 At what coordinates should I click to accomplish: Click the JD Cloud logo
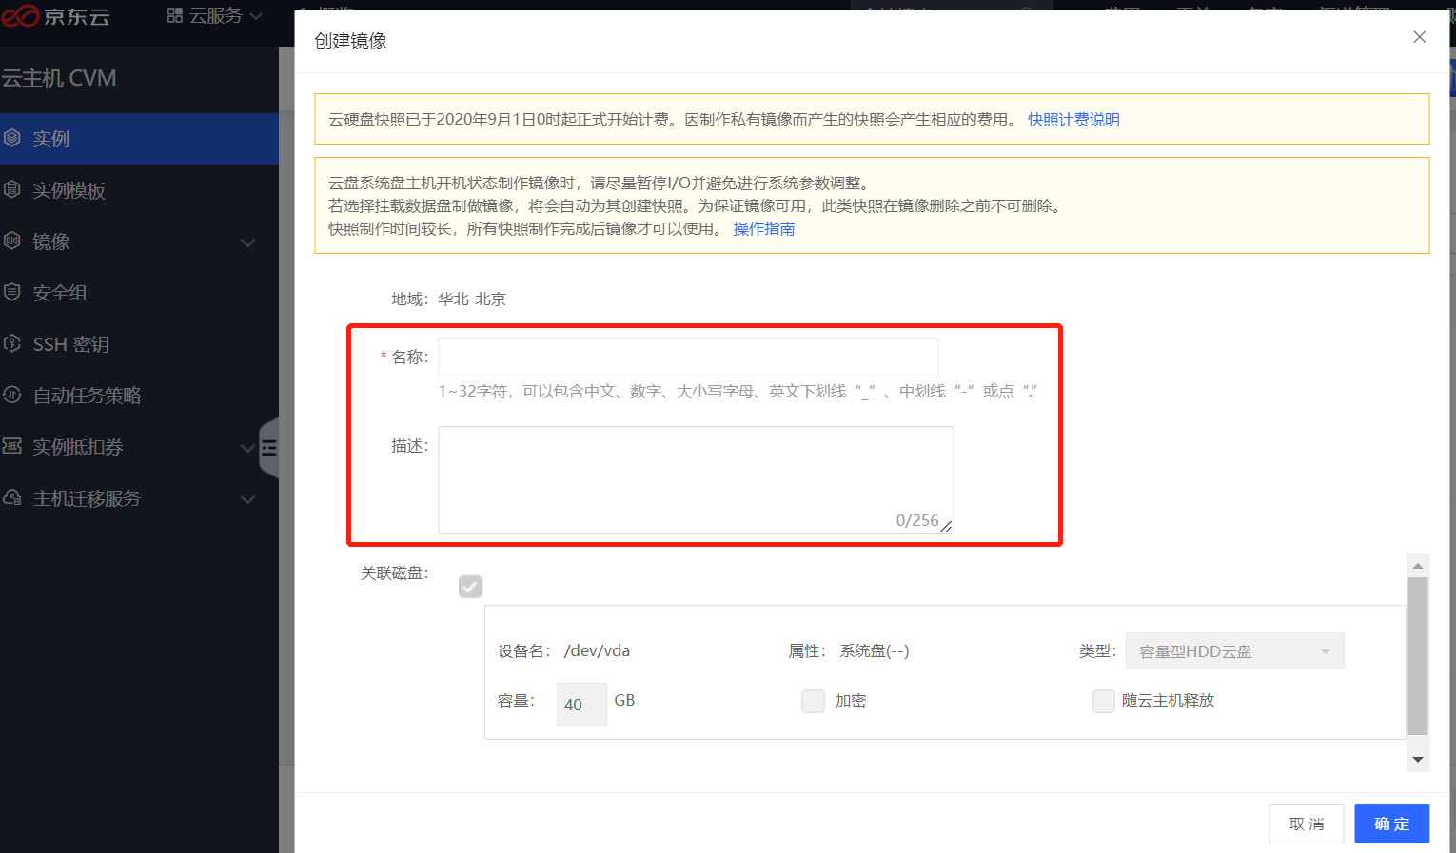click(55, 16)
